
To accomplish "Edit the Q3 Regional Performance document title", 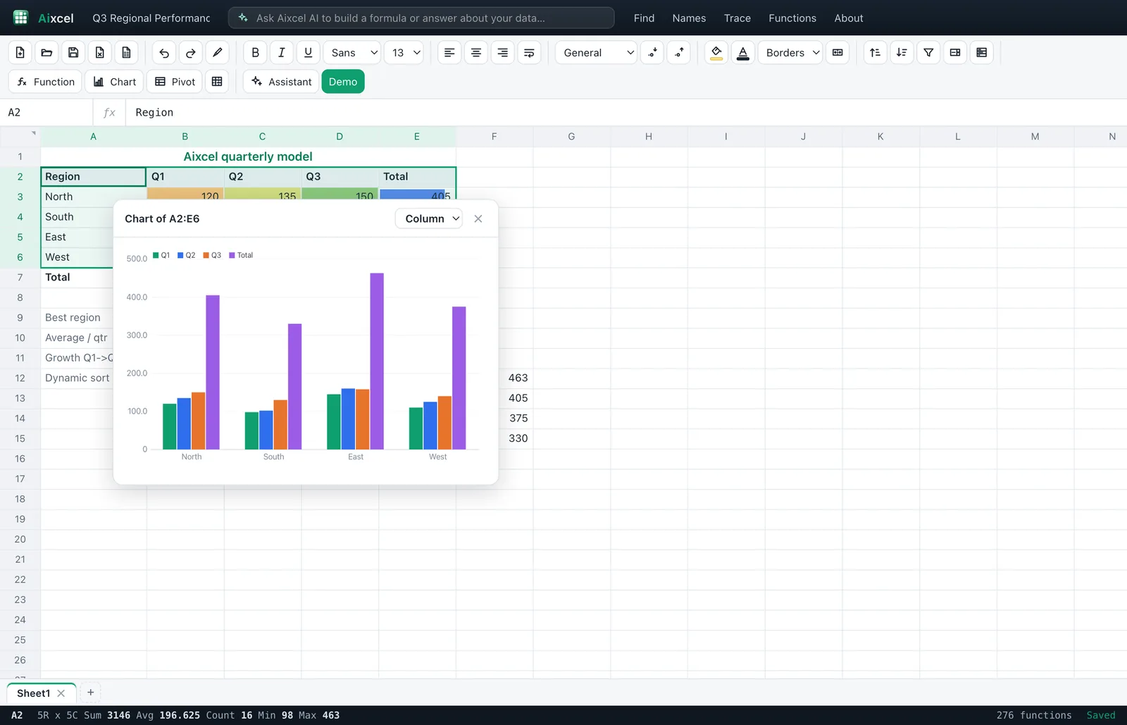I will pyautogui.click(x=151, y=18).
